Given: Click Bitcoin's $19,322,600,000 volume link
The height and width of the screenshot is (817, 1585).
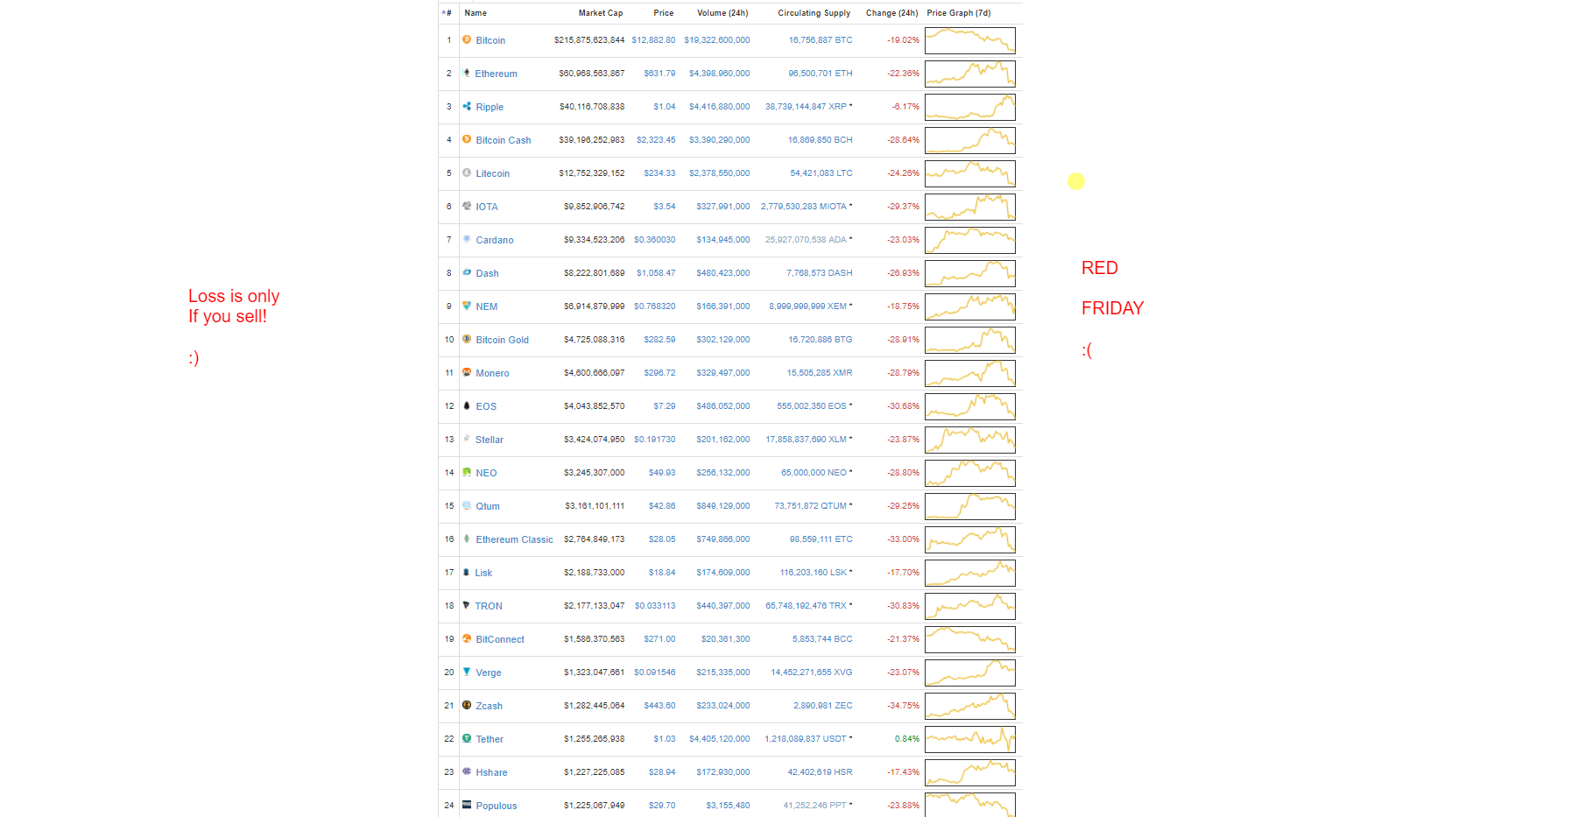Looking at the screenshot, I should click(717, 40).
